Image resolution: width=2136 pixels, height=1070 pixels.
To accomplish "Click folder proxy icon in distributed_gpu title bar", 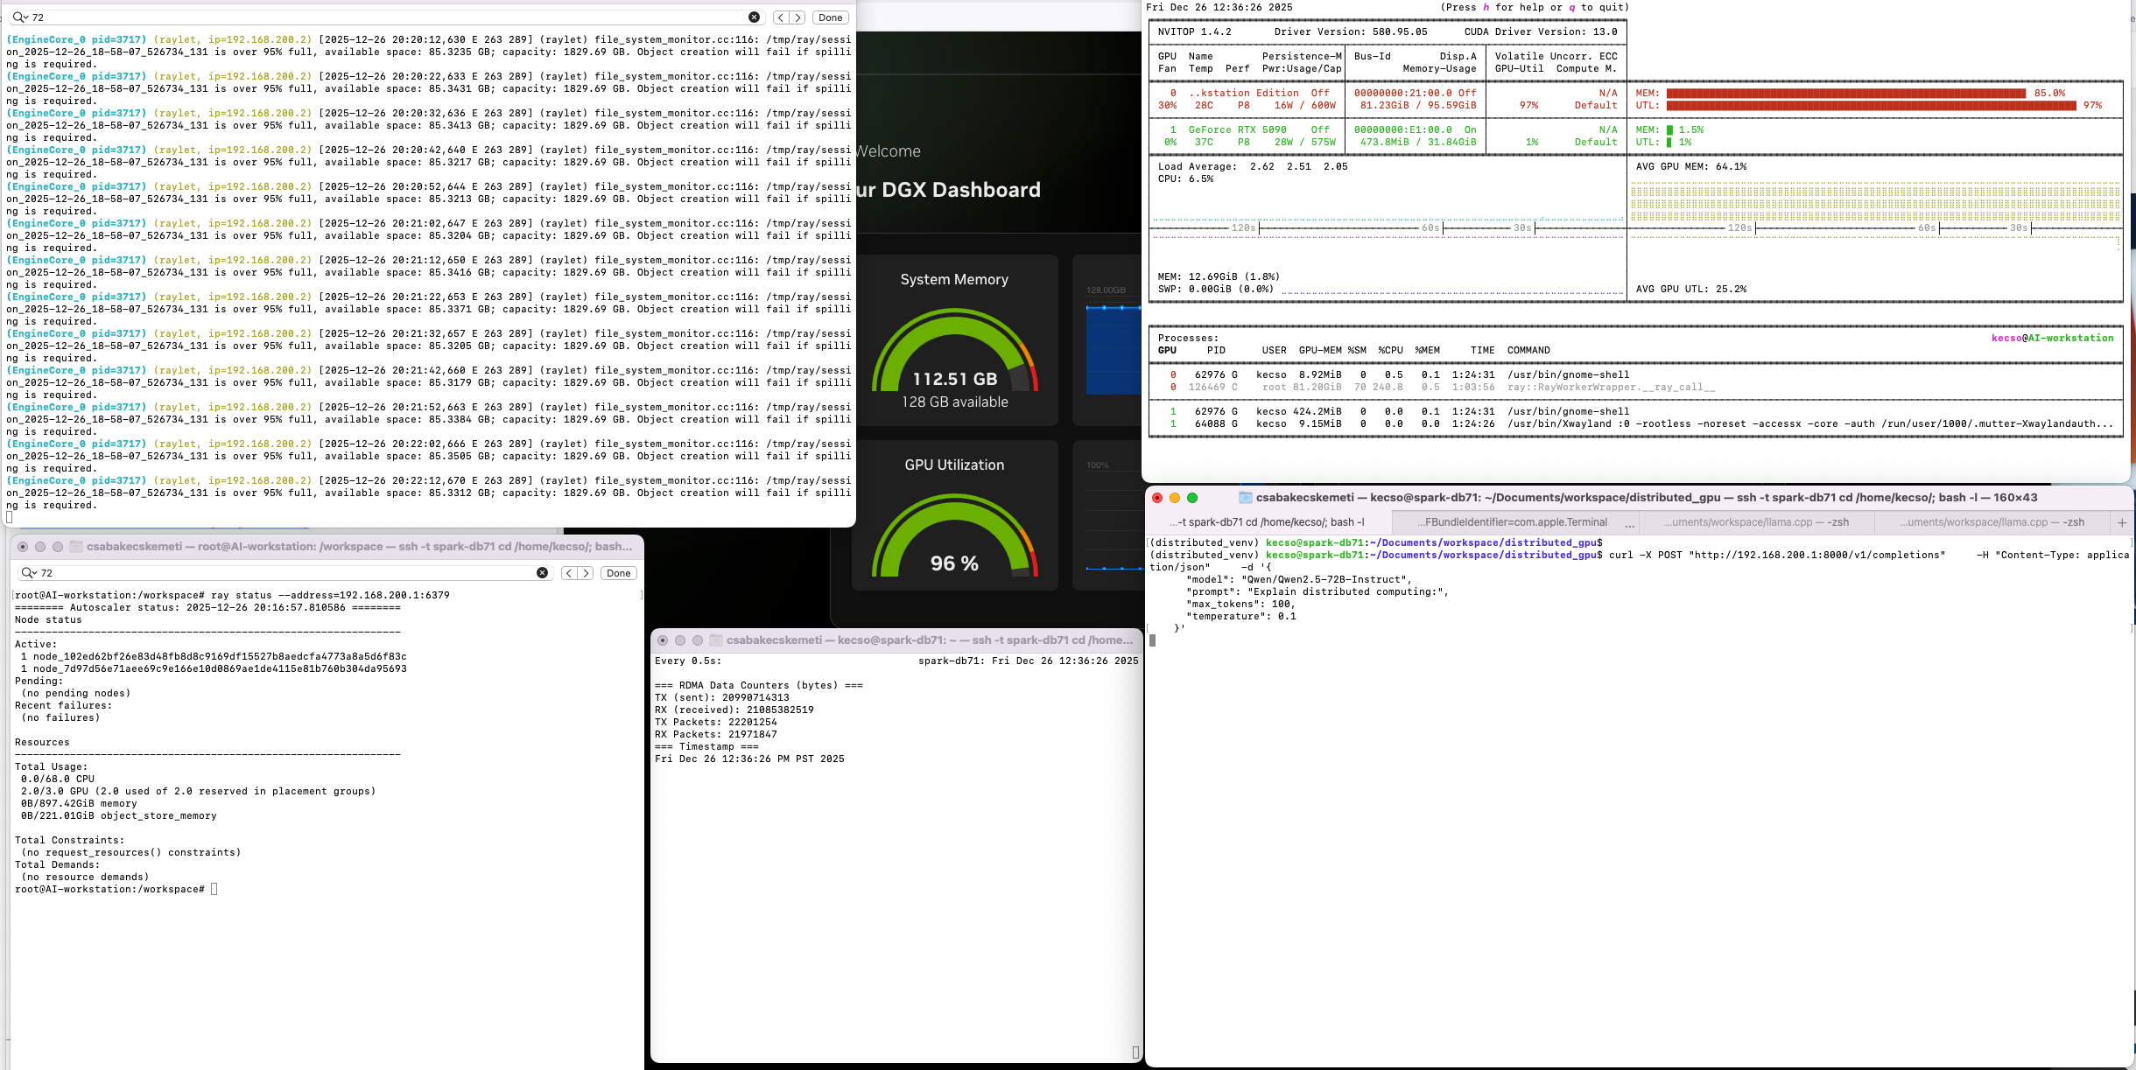I will (x=1245, y=498).
